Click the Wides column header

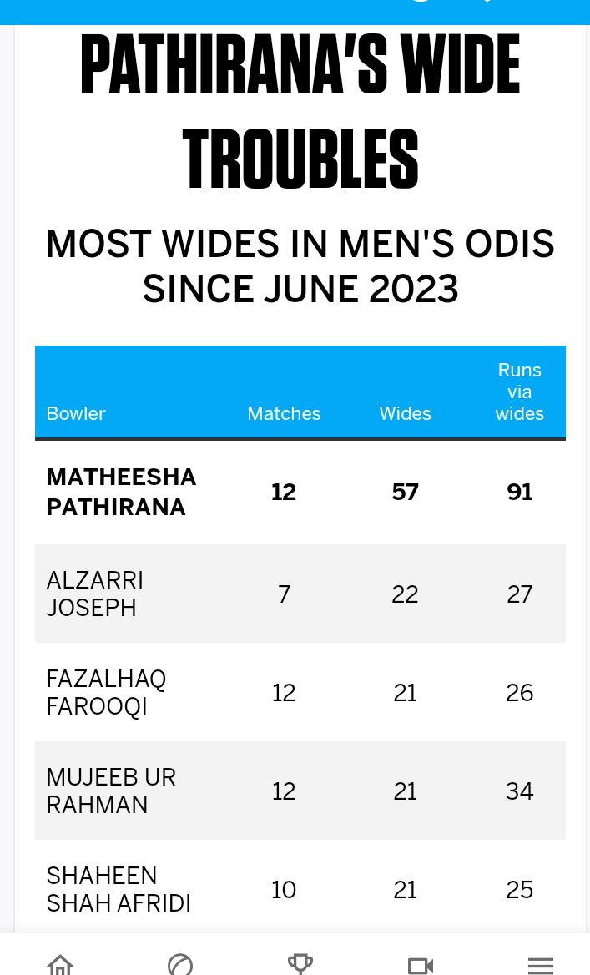pos(405,413)
